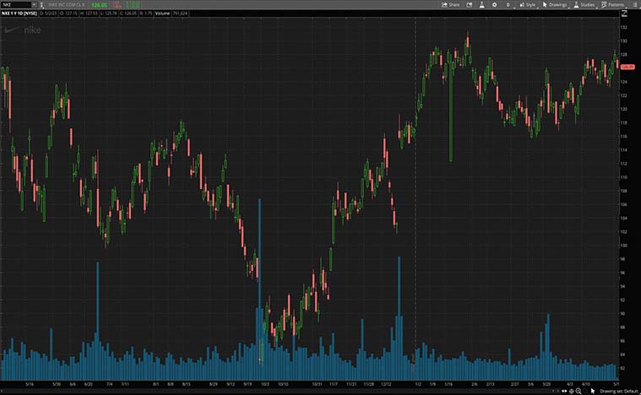Open the Drawings tools menu
Image resolution: width=641 pixels, height=395 pixels.
pyautogui.click(x=555, y=4)
